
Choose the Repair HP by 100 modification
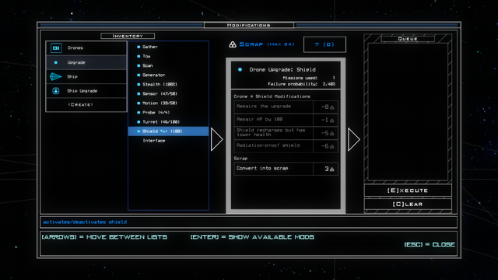point(286,120)
